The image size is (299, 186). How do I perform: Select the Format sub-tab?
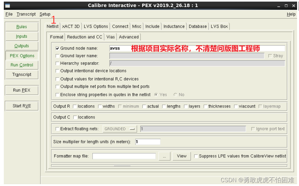click(x=56, y=37)
